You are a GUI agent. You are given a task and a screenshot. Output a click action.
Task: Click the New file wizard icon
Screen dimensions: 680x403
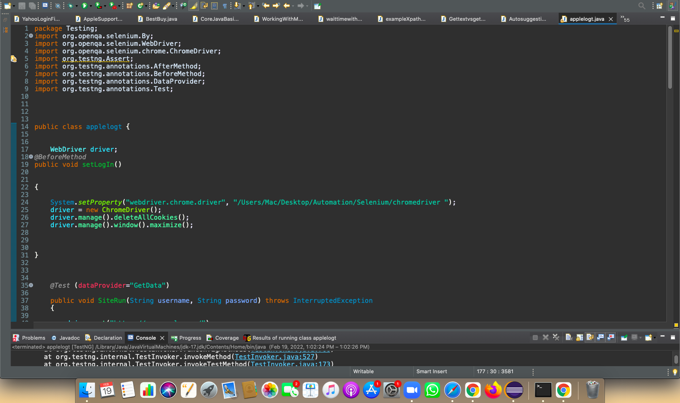click(7, 6)
